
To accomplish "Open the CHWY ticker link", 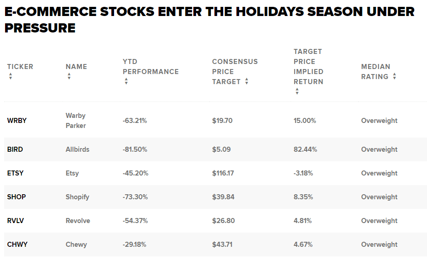I will click(17, 245).
